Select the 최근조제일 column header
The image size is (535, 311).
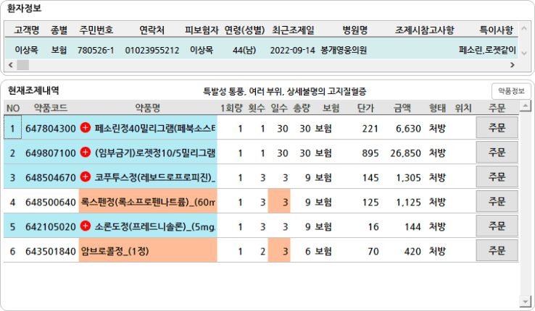(x=293, y=30)
